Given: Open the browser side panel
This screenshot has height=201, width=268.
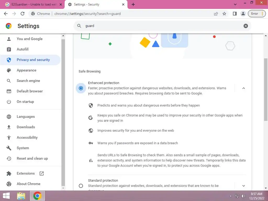Looking at the screenshot, I should pyautogui.click(x=235, y=14).
